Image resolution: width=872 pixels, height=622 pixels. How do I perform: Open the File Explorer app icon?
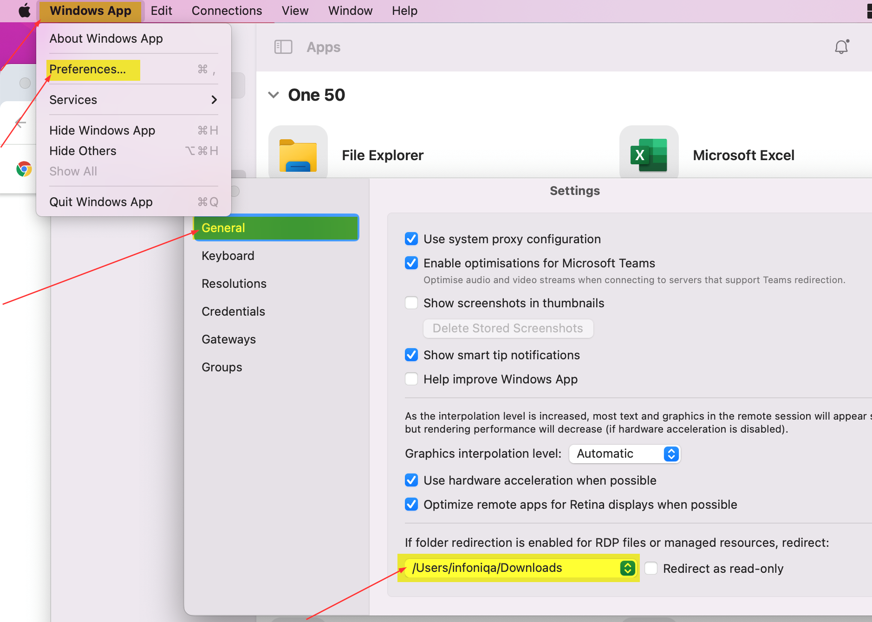coord(298,155)
